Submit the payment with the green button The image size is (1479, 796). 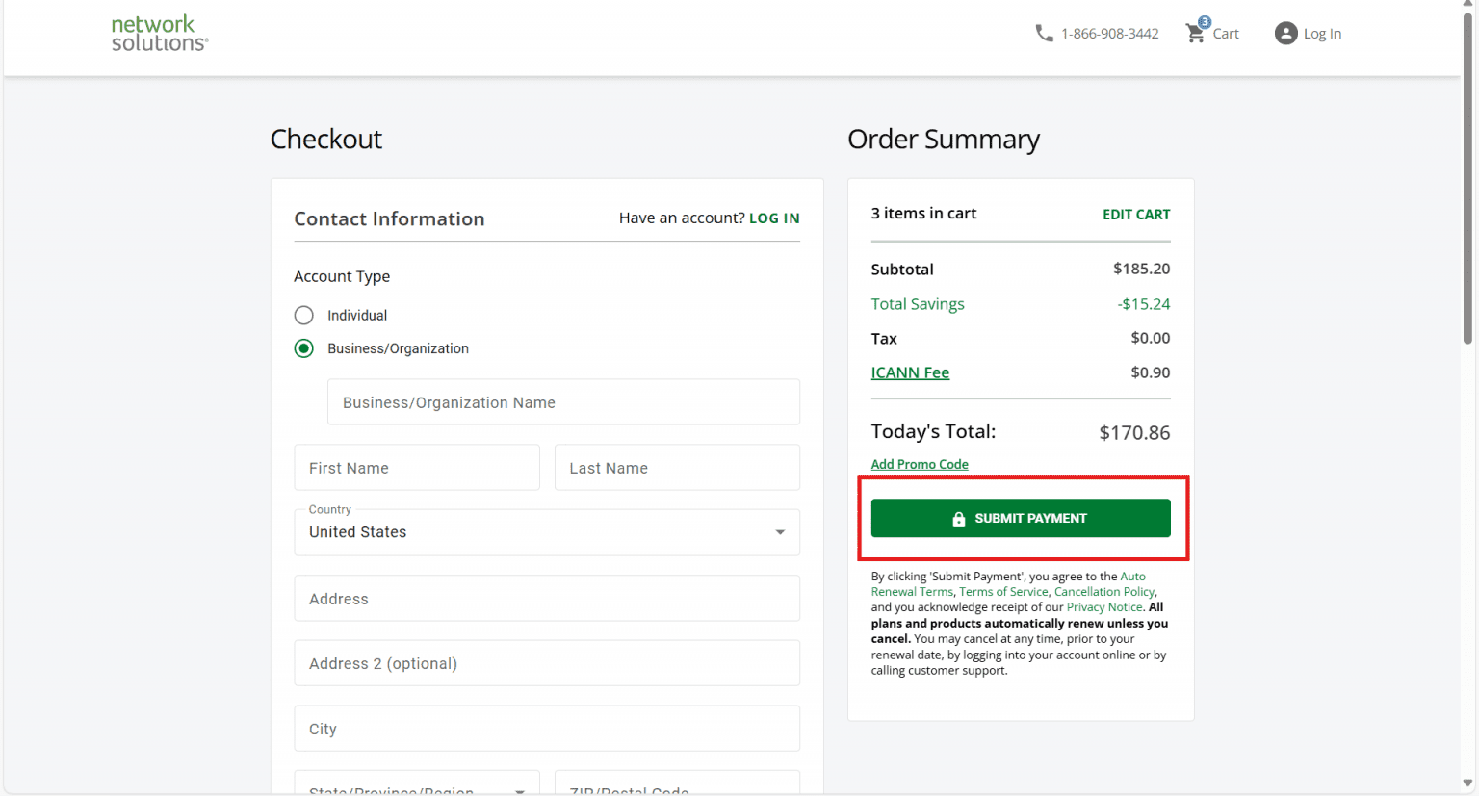[1021, 518]
